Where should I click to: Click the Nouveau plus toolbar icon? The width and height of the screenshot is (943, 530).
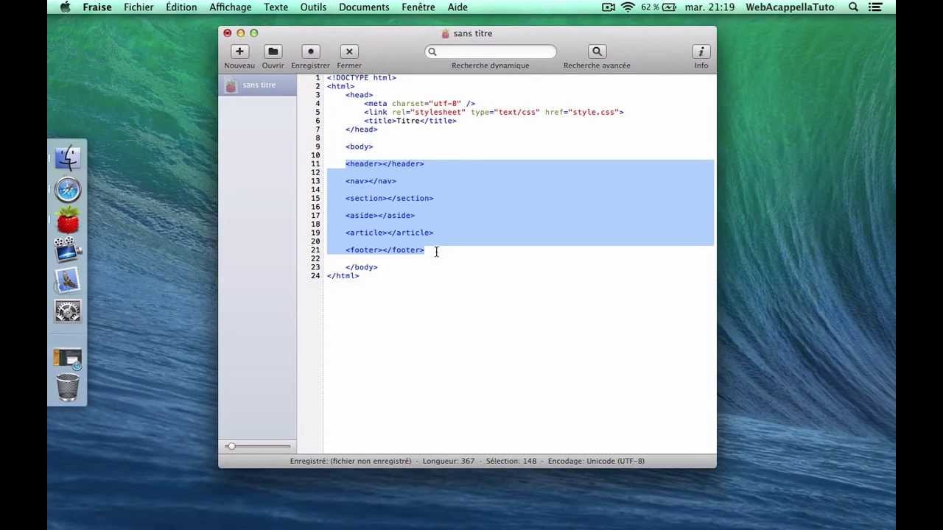click(x=239, y=52)
